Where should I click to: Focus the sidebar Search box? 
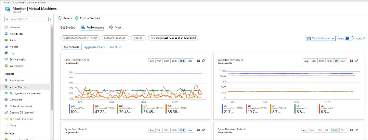pos(27,19)
